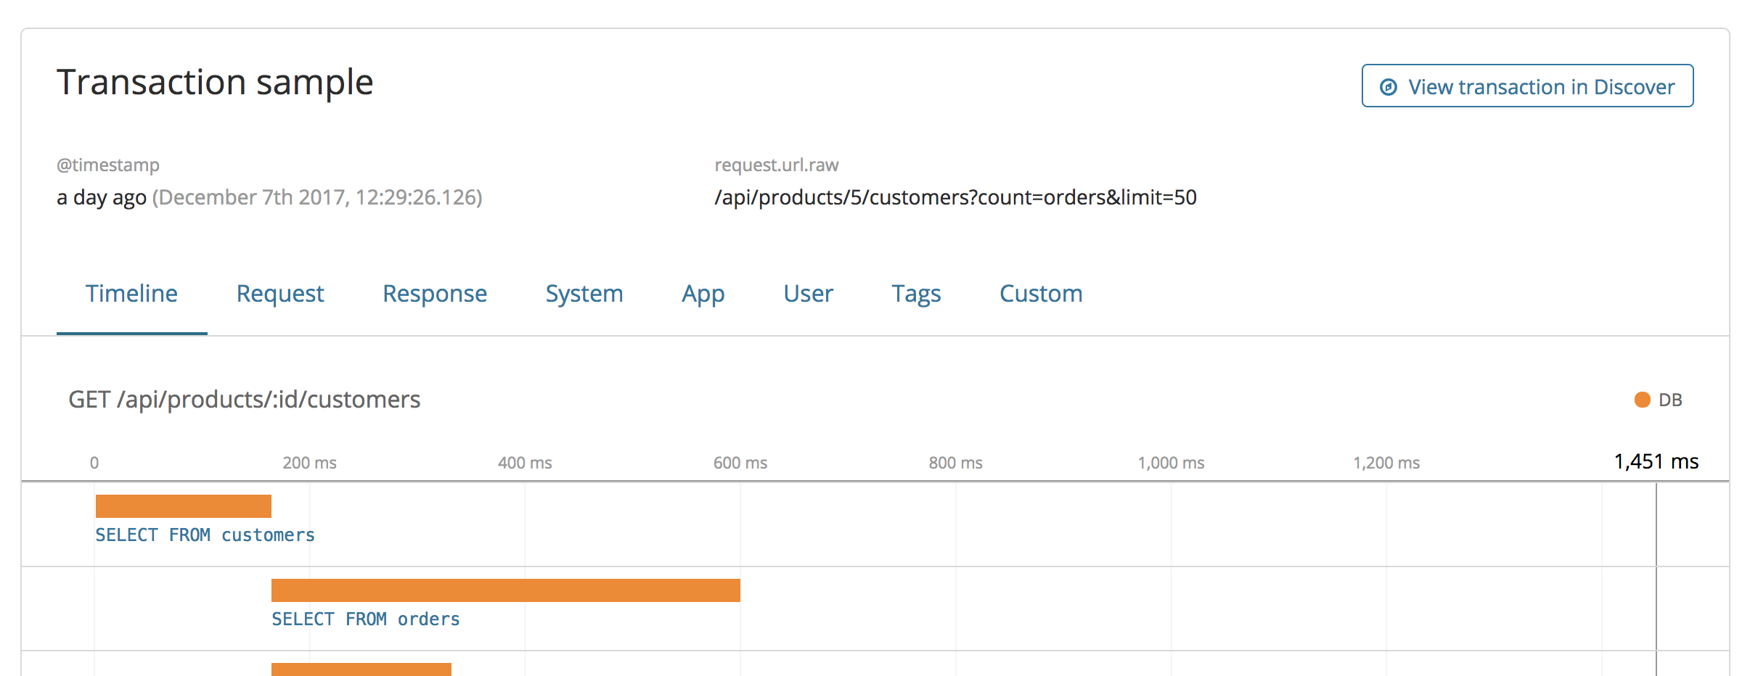Click the SELECT FROM orders span label
1758x676 pixels.
click(x=365, y=618)
